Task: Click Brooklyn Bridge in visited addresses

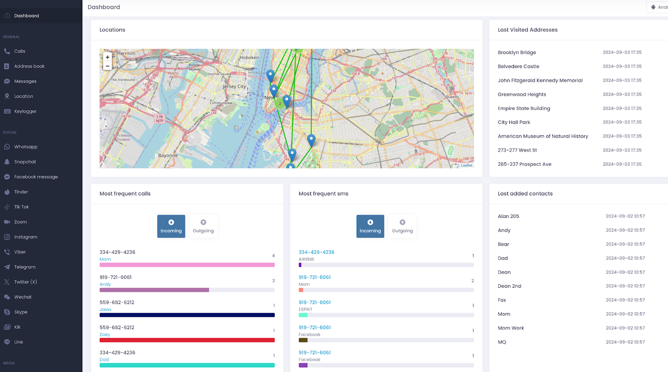Action: [517, 53]
